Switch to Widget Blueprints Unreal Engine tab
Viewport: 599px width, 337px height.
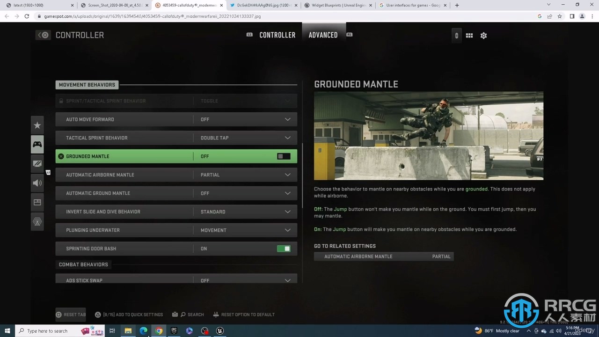point(338,5)
